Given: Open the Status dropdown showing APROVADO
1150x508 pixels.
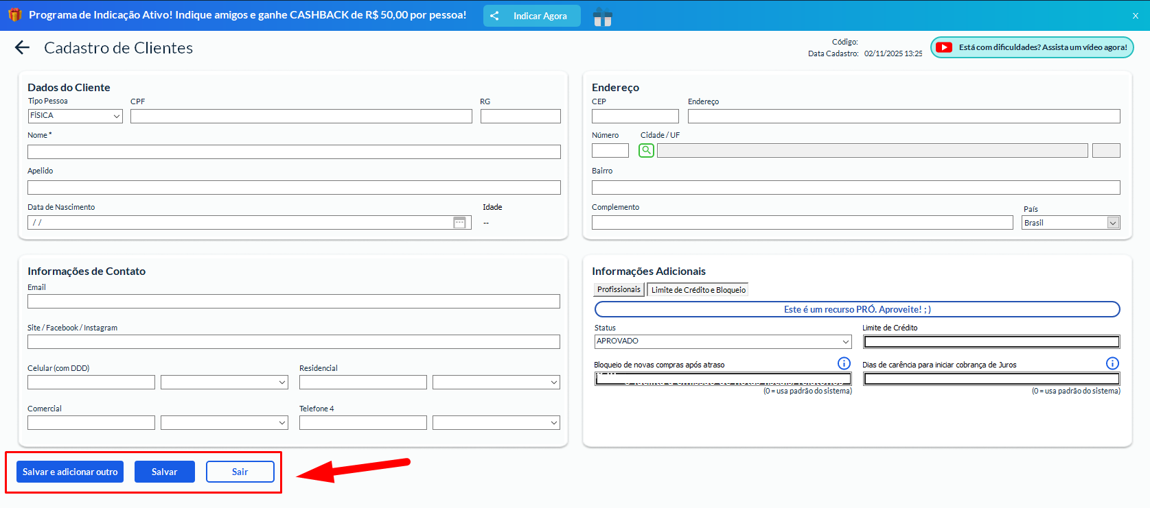Looking at the screenshot, I should pos(722,341).
